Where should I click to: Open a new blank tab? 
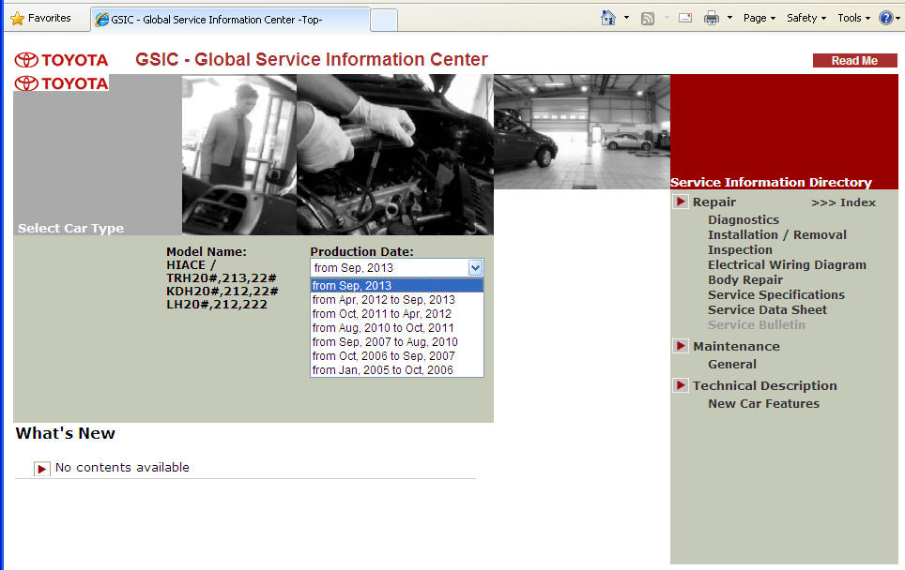coord(384,21)
